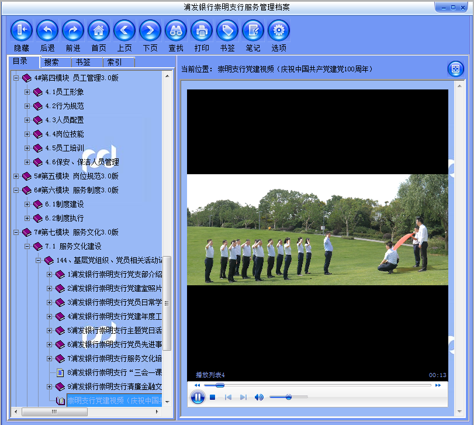Expand the 6.2制度执行 node
The width and height of the screenshot is (474, 425).
27,218
